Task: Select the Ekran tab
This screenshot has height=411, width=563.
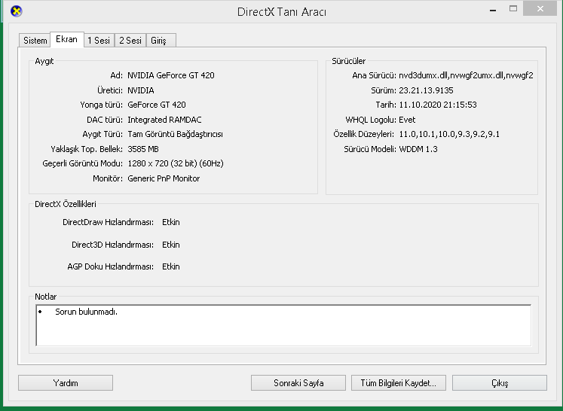Action: point(67,39)
